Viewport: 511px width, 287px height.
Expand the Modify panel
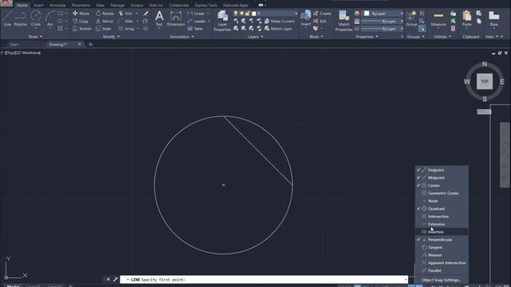tap(111, 37)
